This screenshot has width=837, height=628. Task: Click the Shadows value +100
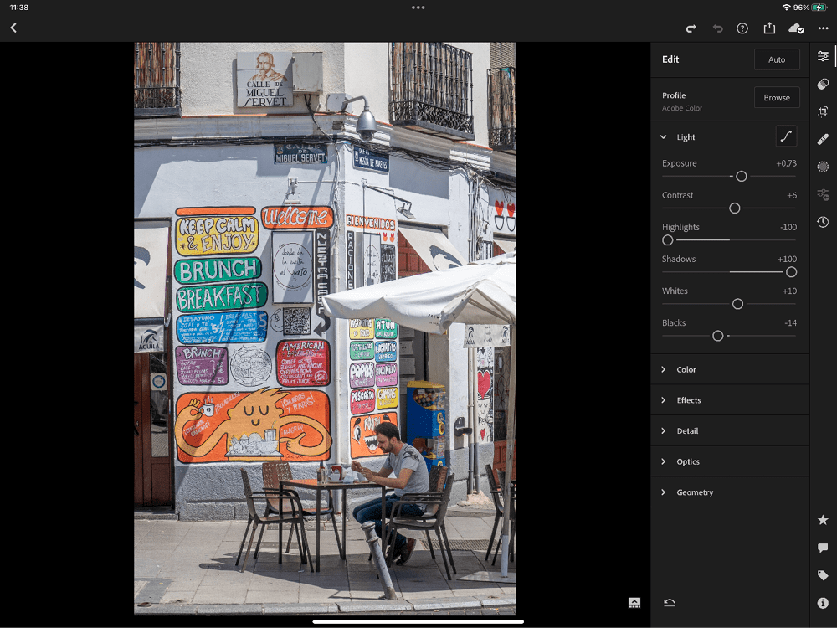coord(788,259)
